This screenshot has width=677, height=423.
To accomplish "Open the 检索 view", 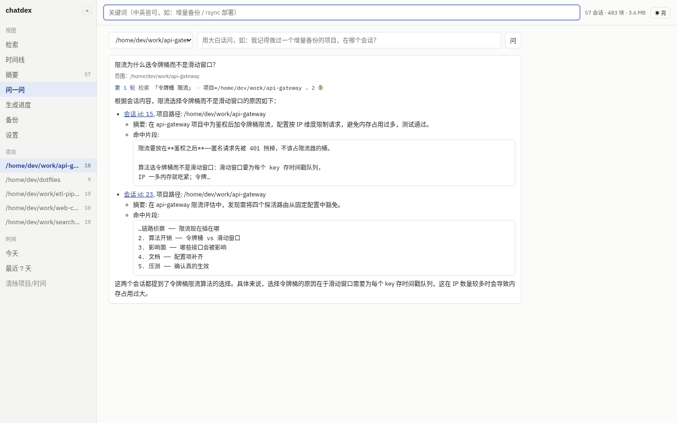I will (48, 45).
